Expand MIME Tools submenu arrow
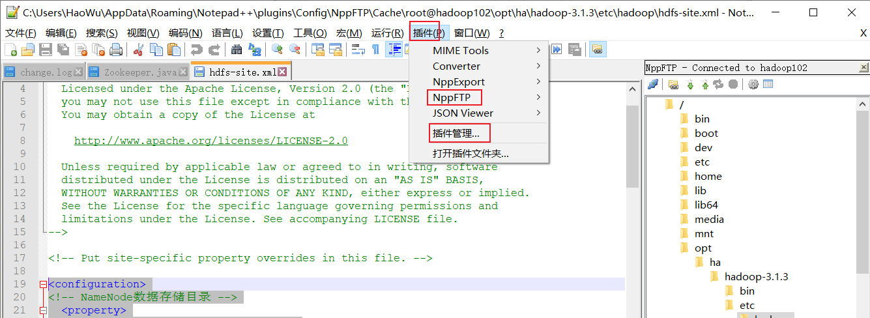Viewport: 870px width, 318px height. click(x=538, y=50)
